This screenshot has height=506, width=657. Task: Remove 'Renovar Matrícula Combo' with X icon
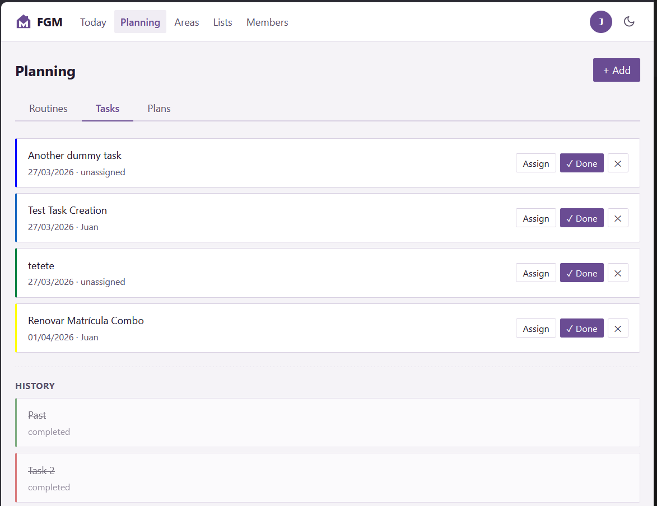(618, 329)
